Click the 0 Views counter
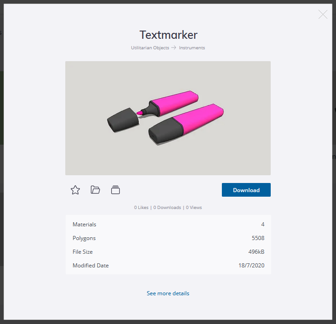This screenshot has height=324, width=336. [194, 207]
